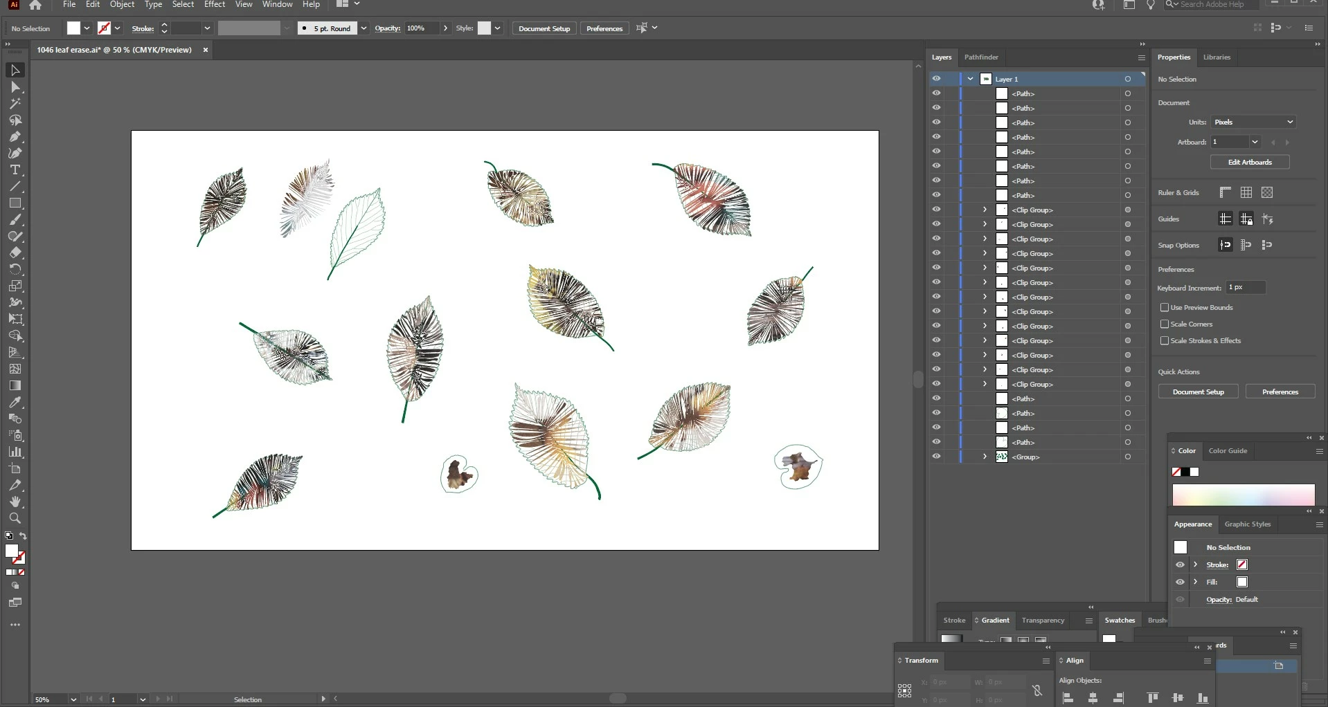Switch to the Pathfinder tab
Image resolution: width=1328 pixels, height=707 pixels.
click(981, 57)
